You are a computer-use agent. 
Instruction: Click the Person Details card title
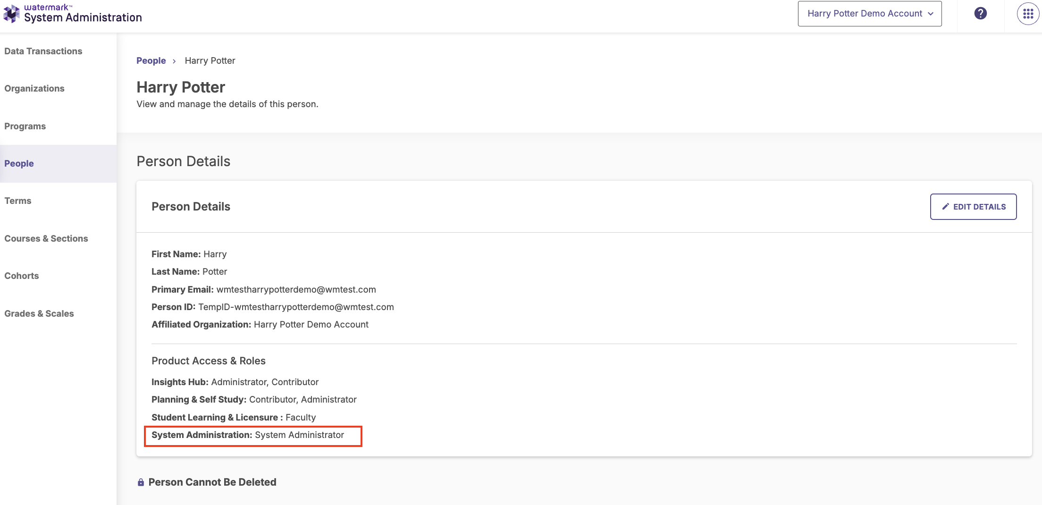coord(191,206)
